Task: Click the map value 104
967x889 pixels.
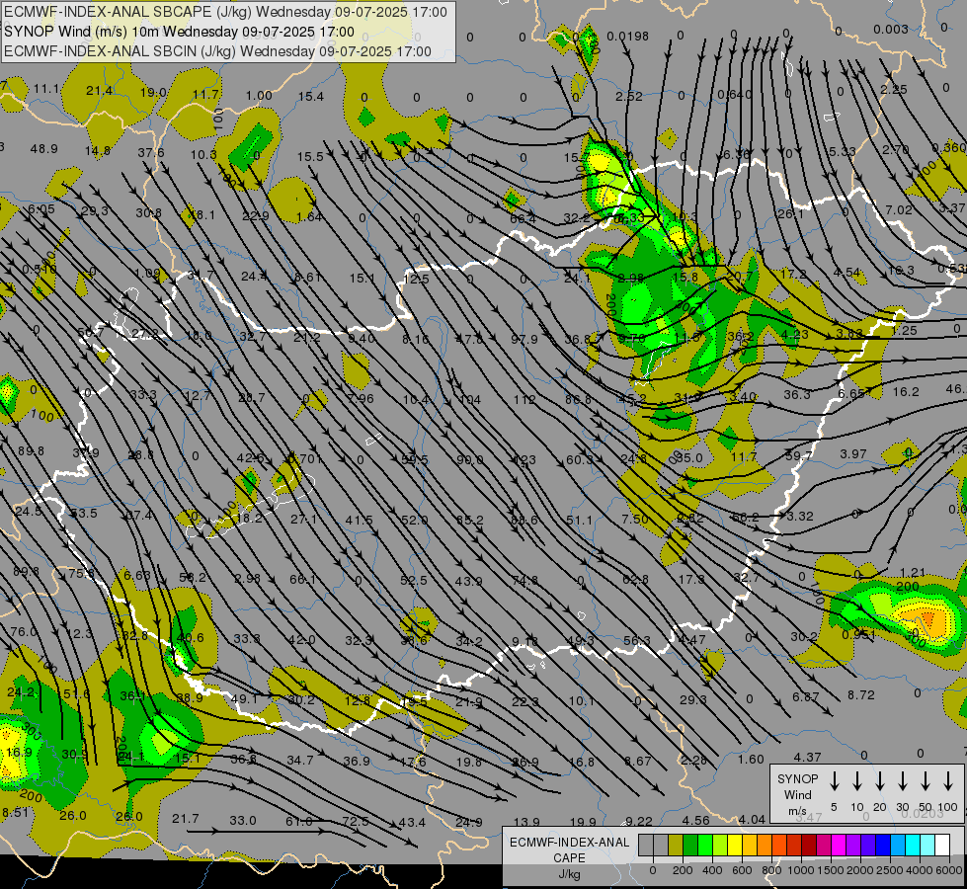Action: (470, 400)
